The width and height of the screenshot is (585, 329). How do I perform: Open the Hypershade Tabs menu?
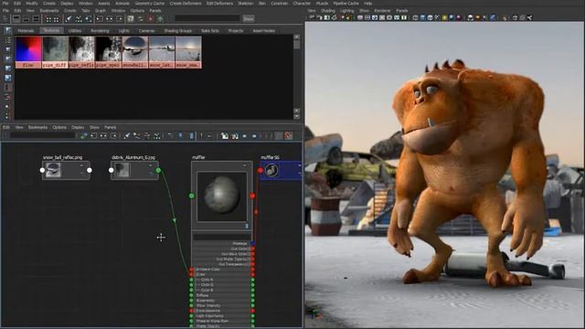click(x=85, y=11)
